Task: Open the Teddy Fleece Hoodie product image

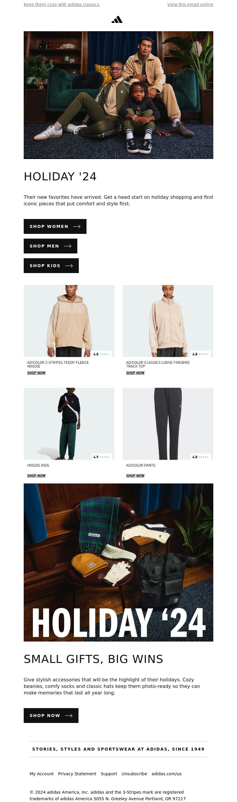Action: [x=69, y=321]
